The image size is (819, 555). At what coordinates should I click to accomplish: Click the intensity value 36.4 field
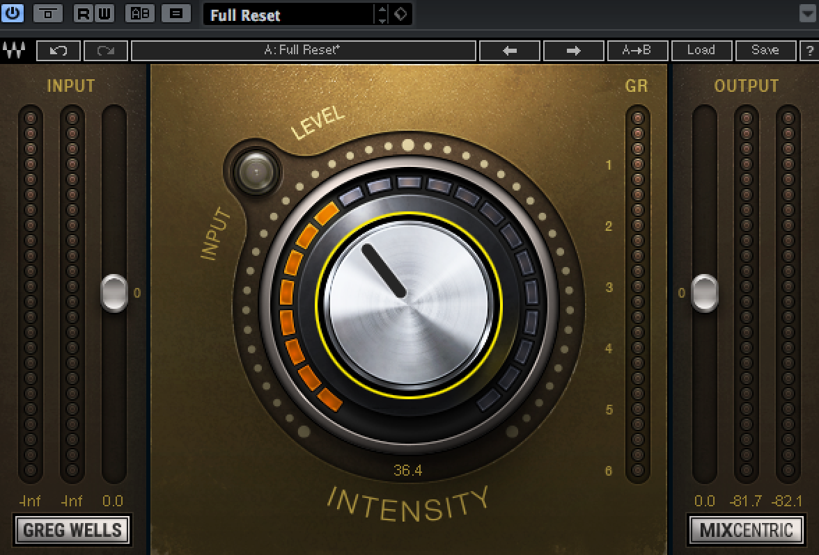pyautogui.click(x=408, y=470)
